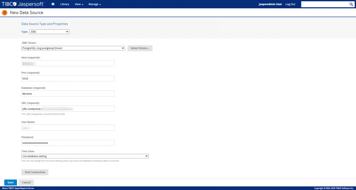Click the TIBCO Jaspersoft logo

click(x=23, y=4)
